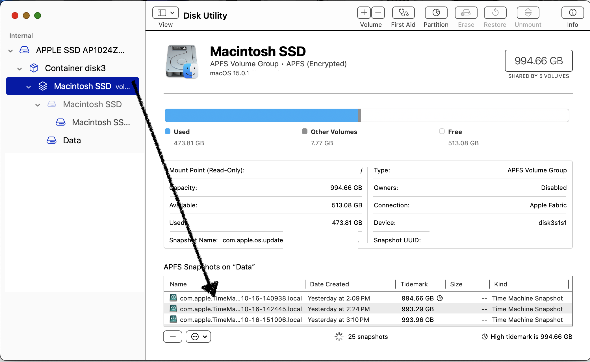Click the Restore toolbar icon
The image size is (590, 362).
495,13
